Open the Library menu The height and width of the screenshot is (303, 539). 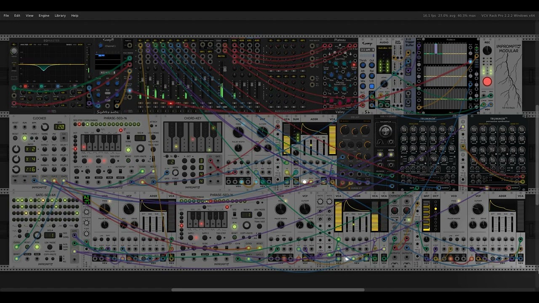point(60,16)
